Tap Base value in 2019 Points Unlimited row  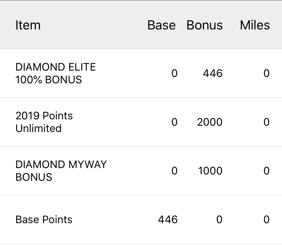pos(174,122)
